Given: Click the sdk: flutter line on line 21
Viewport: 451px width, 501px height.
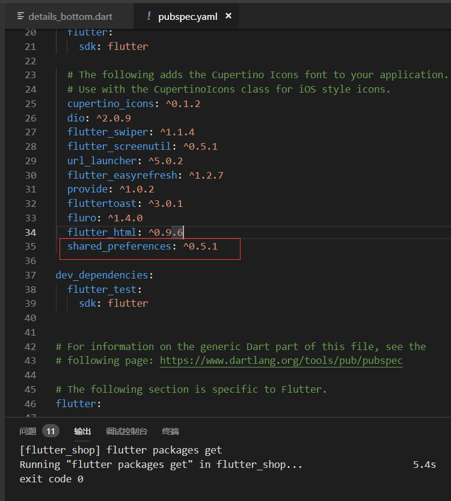Looking at the screenshot, I should coord(114,47).
